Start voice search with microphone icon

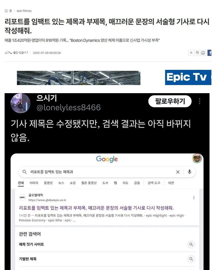pos(190,172)
